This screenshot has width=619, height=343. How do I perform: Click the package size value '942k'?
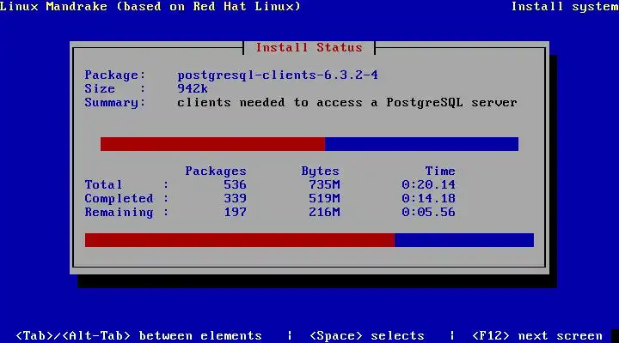(193, 88)
